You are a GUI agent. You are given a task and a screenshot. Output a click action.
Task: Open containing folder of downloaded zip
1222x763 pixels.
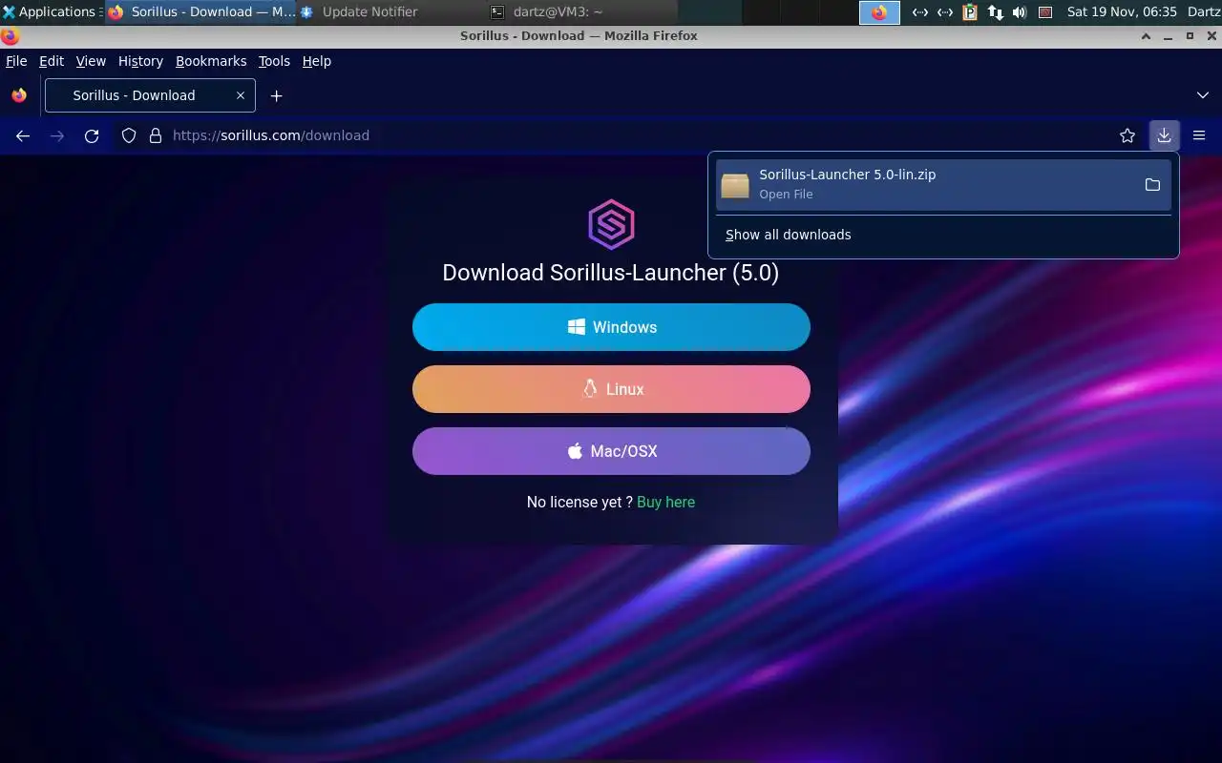1152,185
